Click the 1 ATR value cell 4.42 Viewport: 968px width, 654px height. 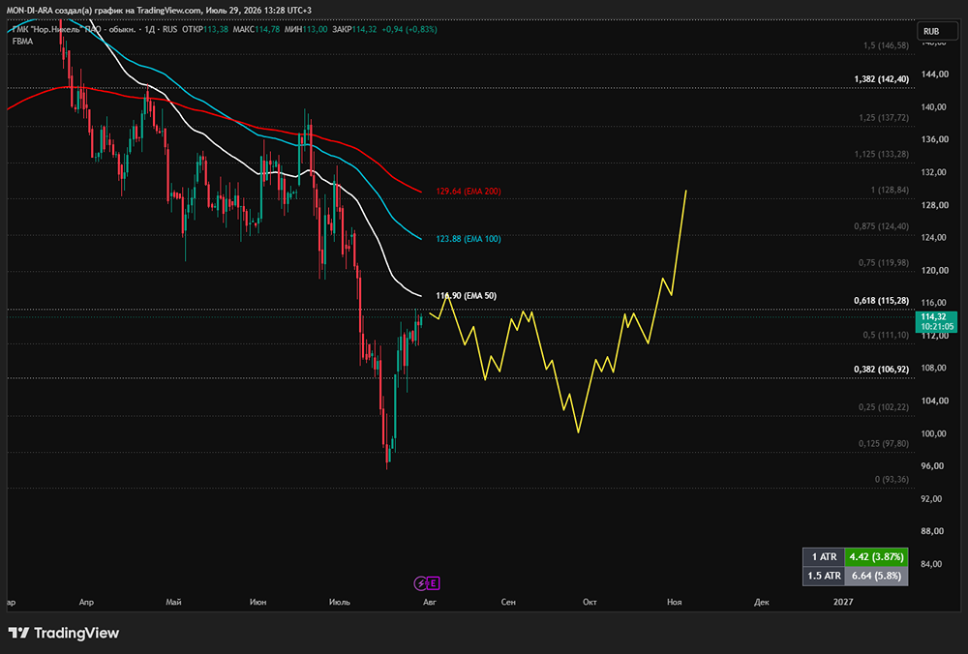click(876, 556)
